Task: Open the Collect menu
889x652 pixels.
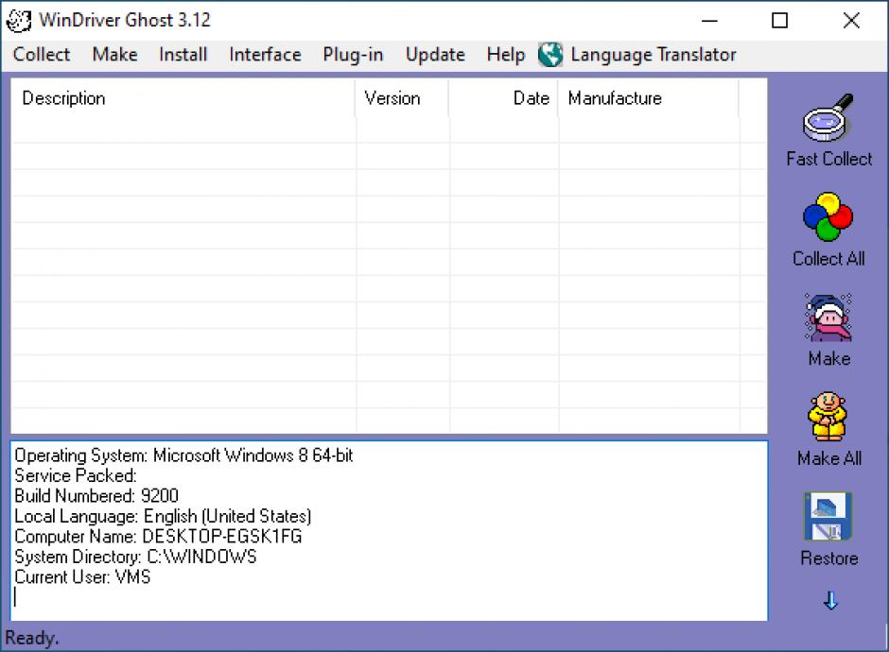Action: click(x=42, y=55)
